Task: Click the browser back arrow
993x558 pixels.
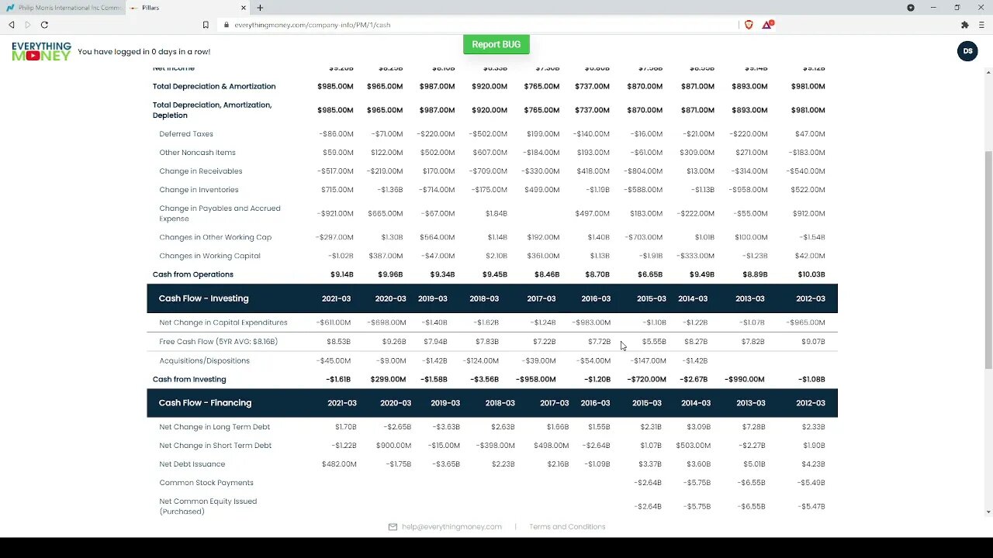Action: tap(12, 25)
